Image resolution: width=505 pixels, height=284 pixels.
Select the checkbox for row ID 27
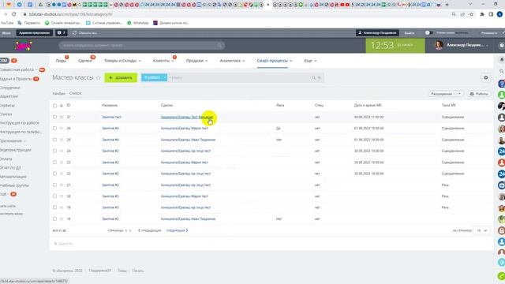[x=54, y=118]
